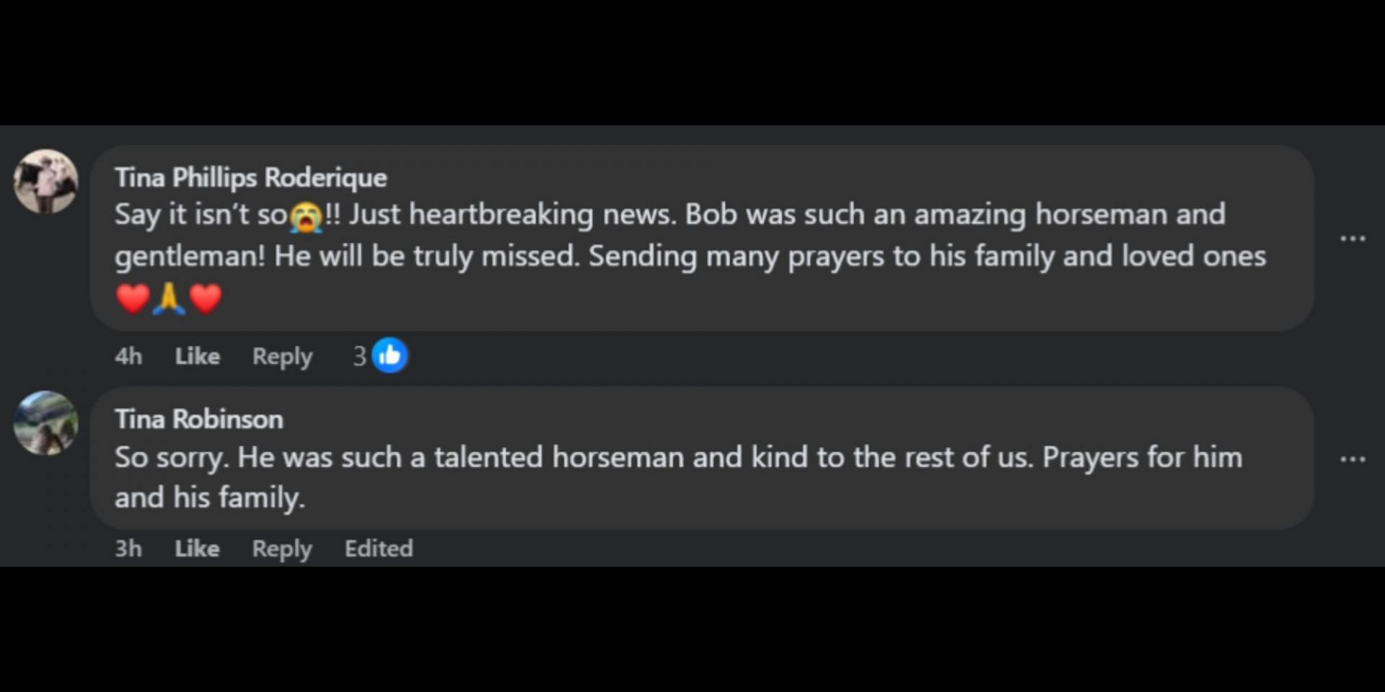Click the reaction count number 3
This screenshot has width=1385, height=692.
coord(359,356)
